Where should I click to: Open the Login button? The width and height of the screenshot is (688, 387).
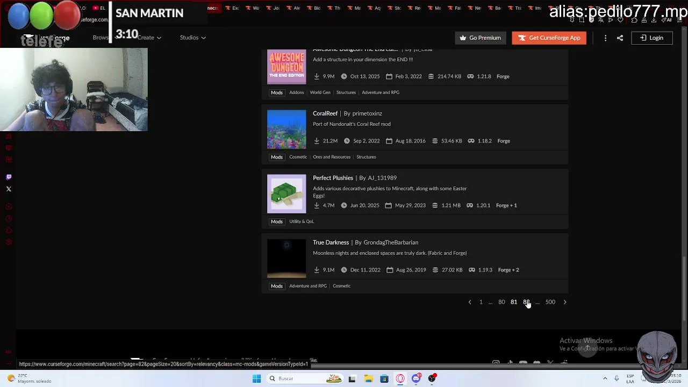point(651,38)
